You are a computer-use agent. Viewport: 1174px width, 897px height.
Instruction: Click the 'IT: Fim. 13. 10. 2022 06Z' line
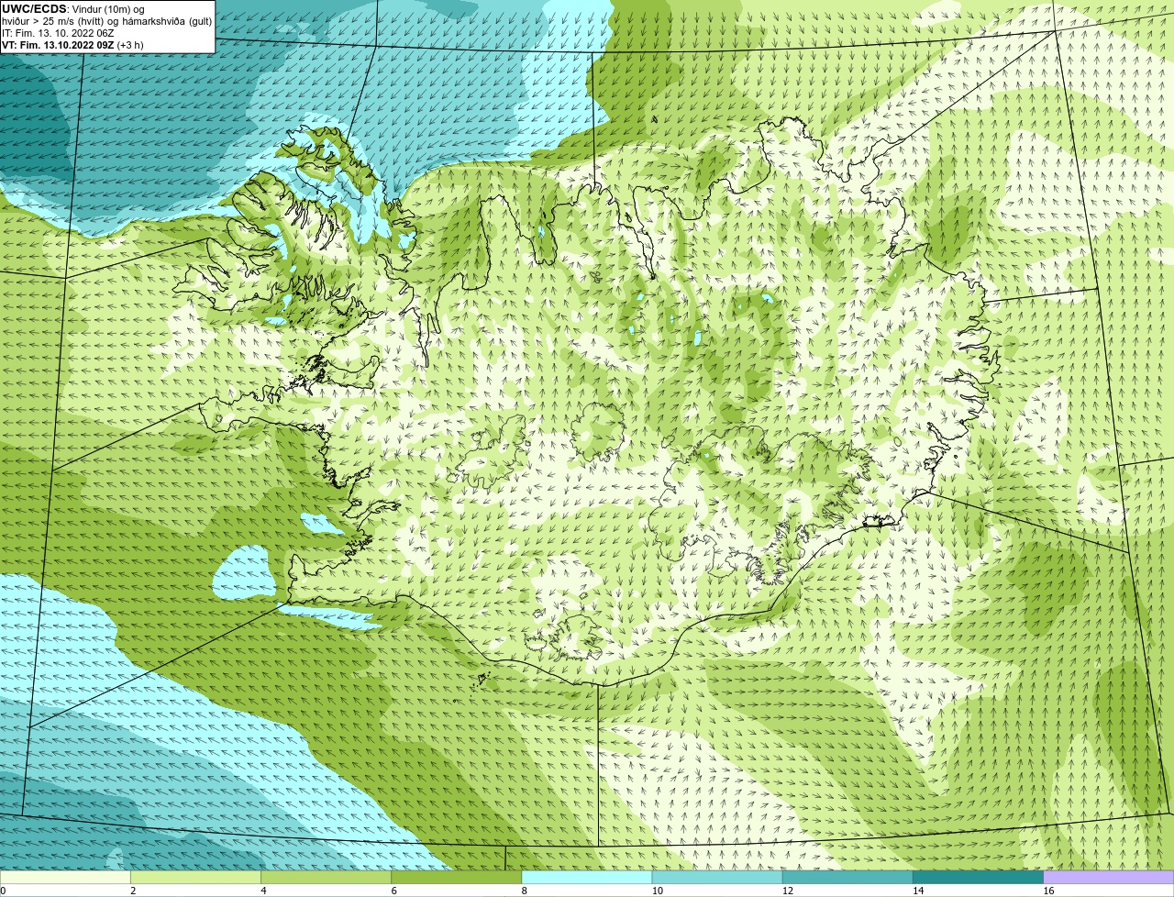[59, 33]
